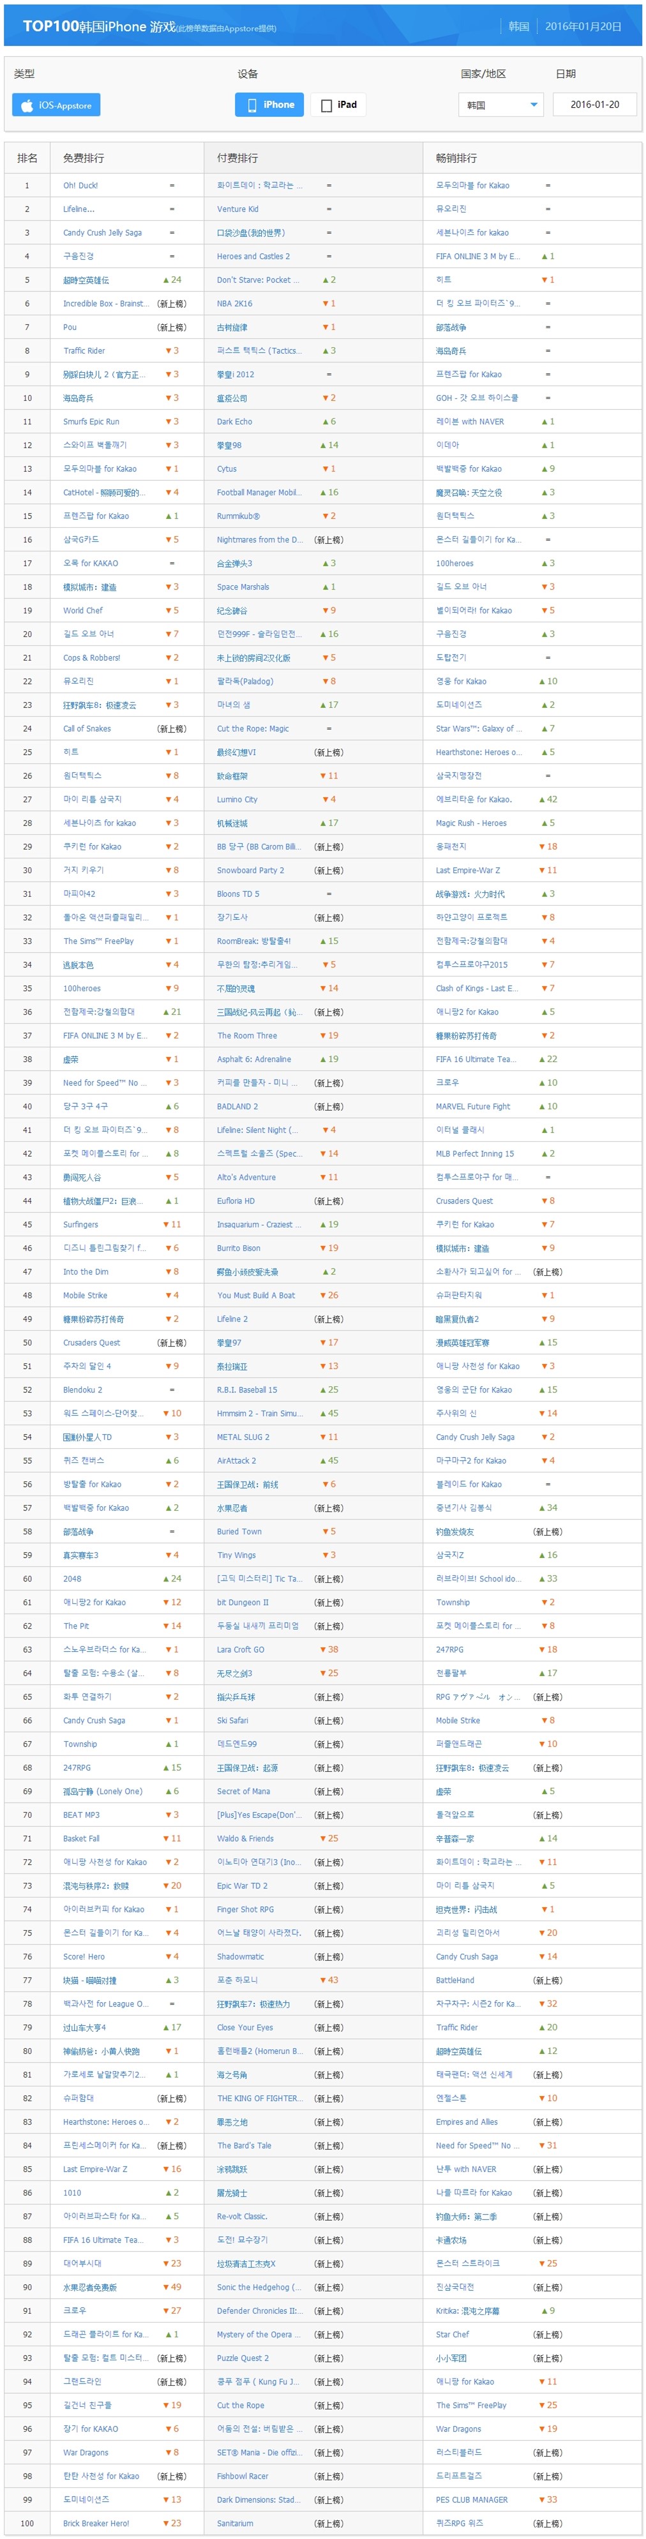Viewport: 646px width, 2539px height.
Task: Open the Magic Rush - Heroes link
Action: click(472, 824)
